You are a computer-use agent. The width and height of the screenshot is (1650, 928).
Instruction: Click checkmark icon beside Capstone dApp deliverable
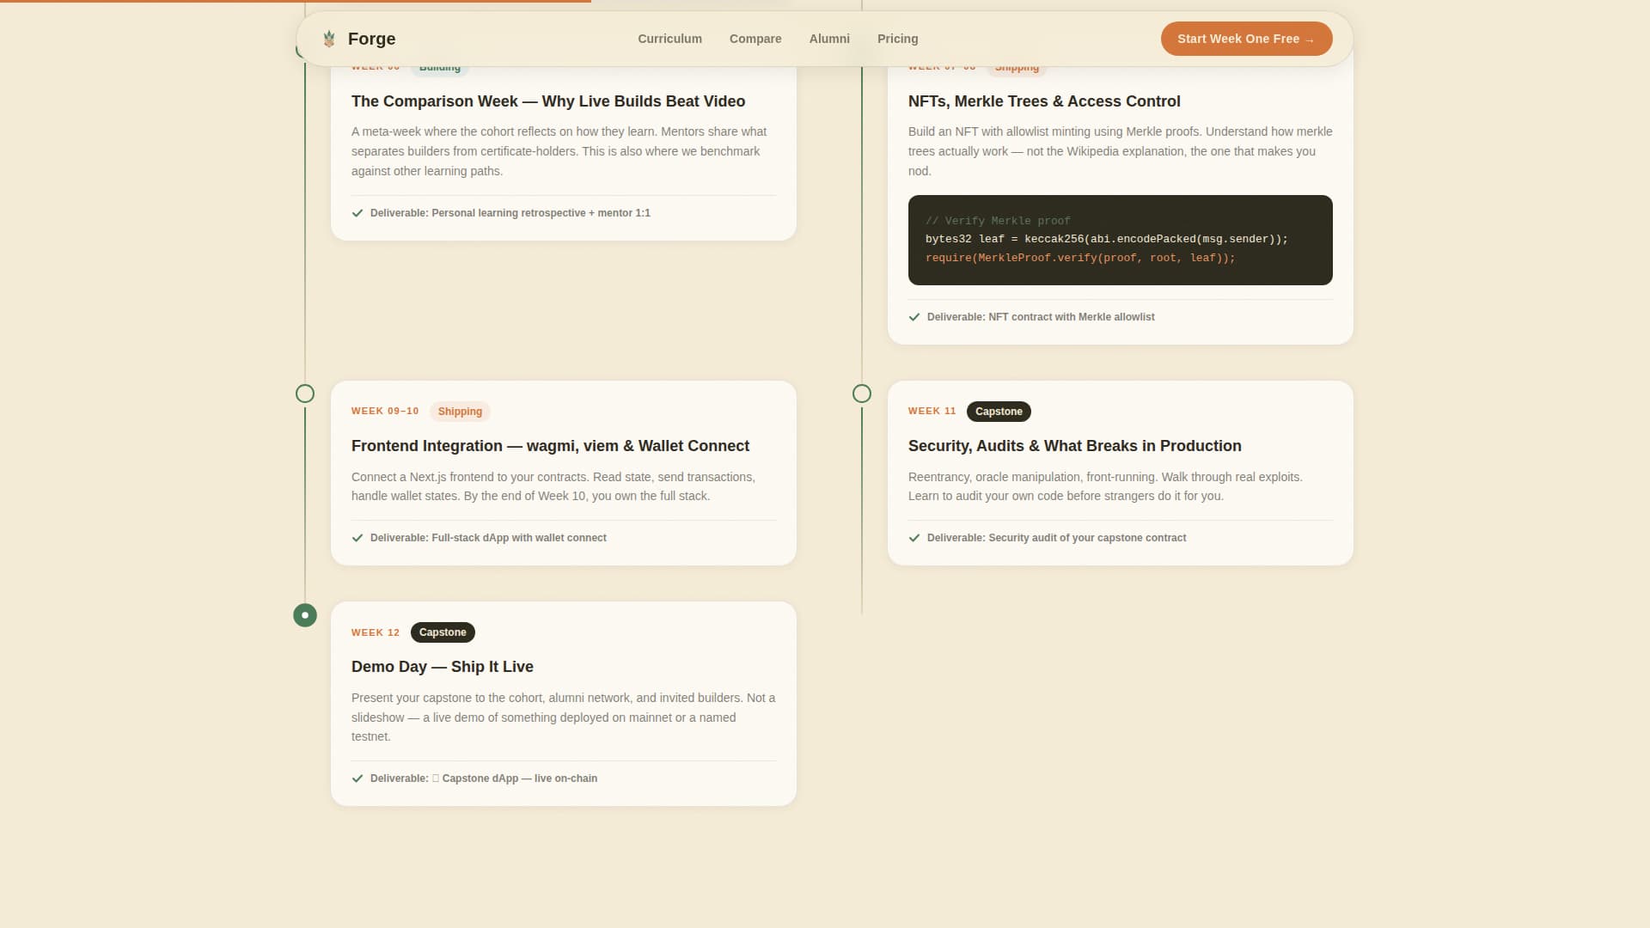pos(357,778)
